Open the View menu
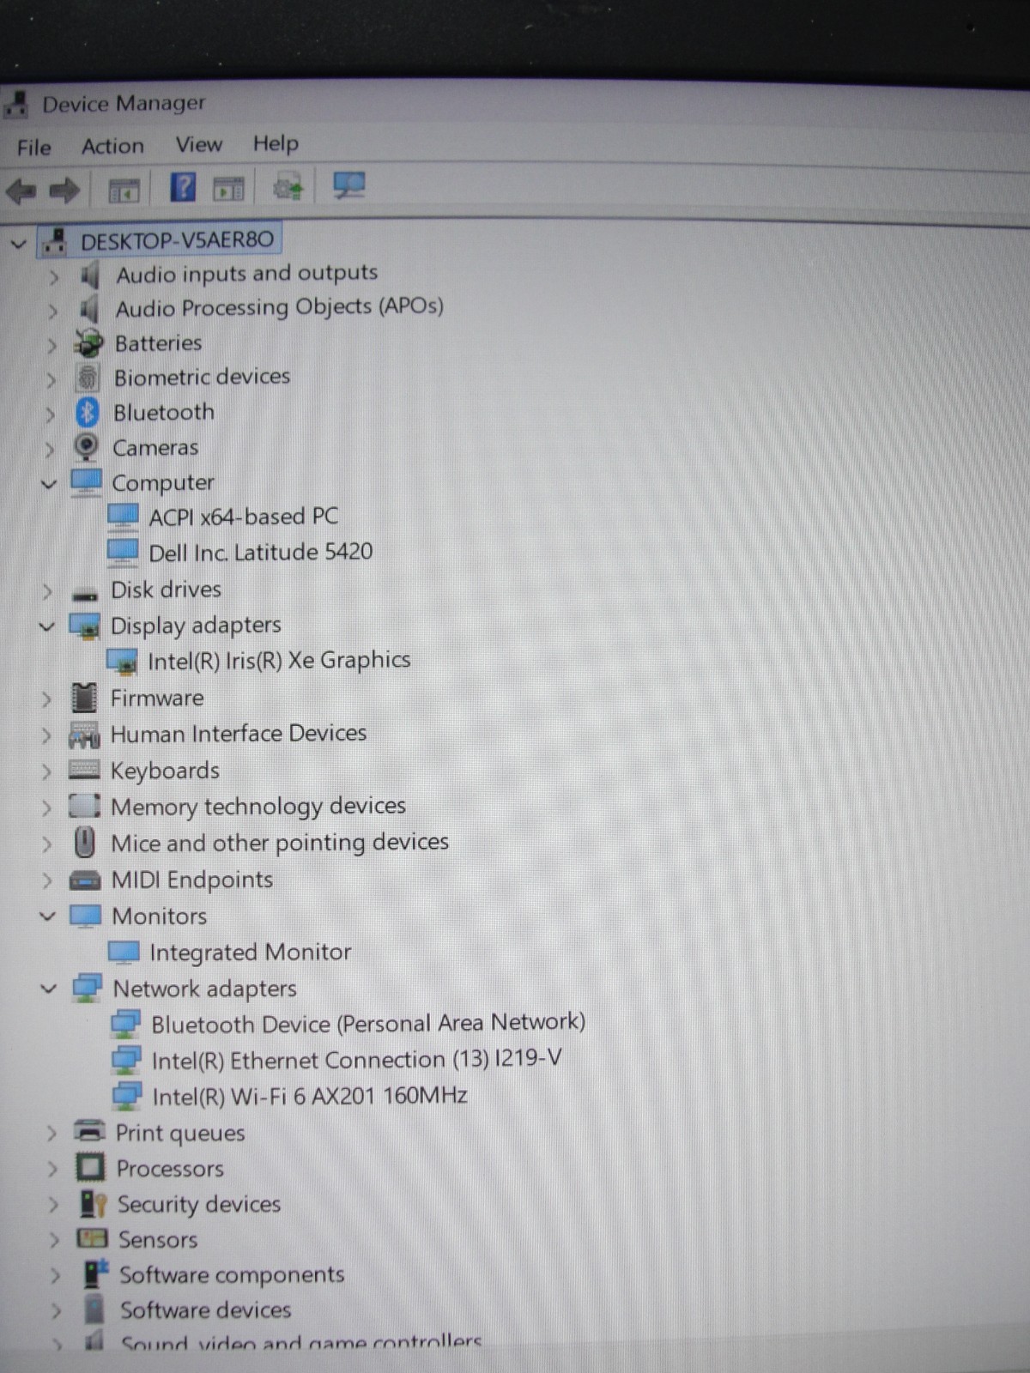Viewport: 1030px width, 1373px height. click(x=198, y=144)
